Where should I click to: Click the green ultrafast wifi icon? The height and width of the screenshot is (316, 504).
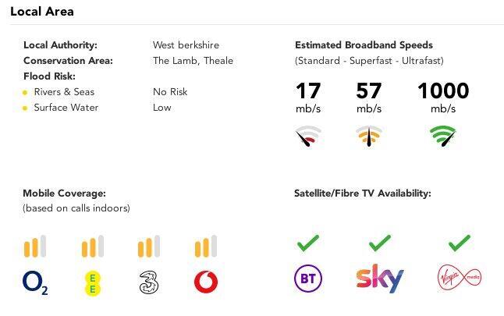point(443,137)
